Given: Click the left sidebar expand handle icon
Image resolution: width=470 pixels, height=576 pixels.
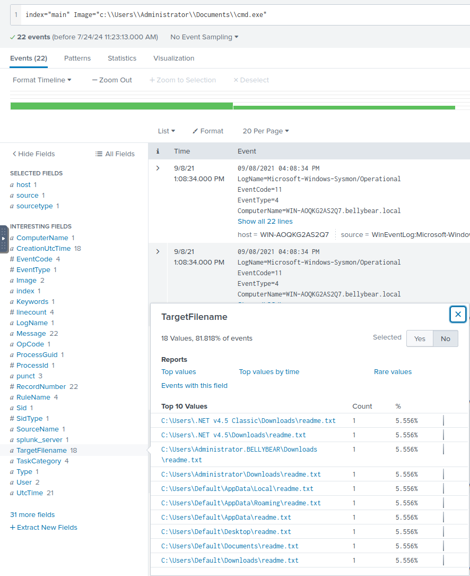Looking at the screenshot, I should (x=4, y=239).
